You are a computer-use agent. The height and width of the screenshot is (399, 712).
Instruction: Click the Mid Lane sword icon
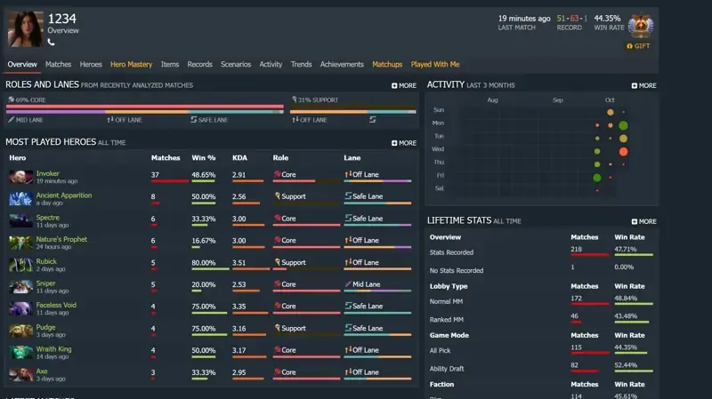point(12,120)
